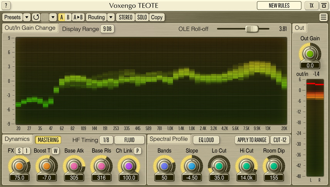Select the Spectral Profile tab
Screen dimensions: 330x187
168,139
